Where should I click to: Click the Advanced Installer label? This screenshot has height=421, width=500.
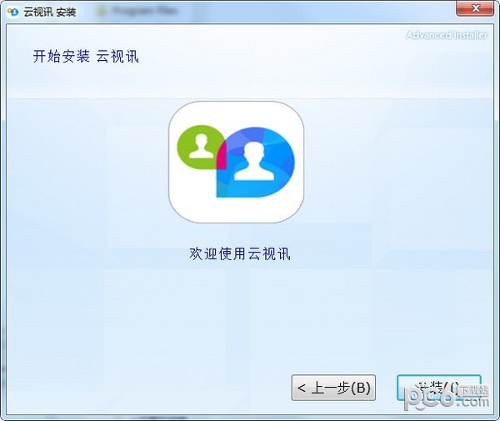[x=447, y=35]
